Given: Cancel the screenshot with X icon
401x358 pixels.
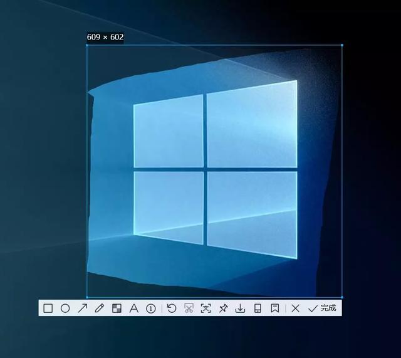Looking at the screenshot, I should click(x=295, y=308).
